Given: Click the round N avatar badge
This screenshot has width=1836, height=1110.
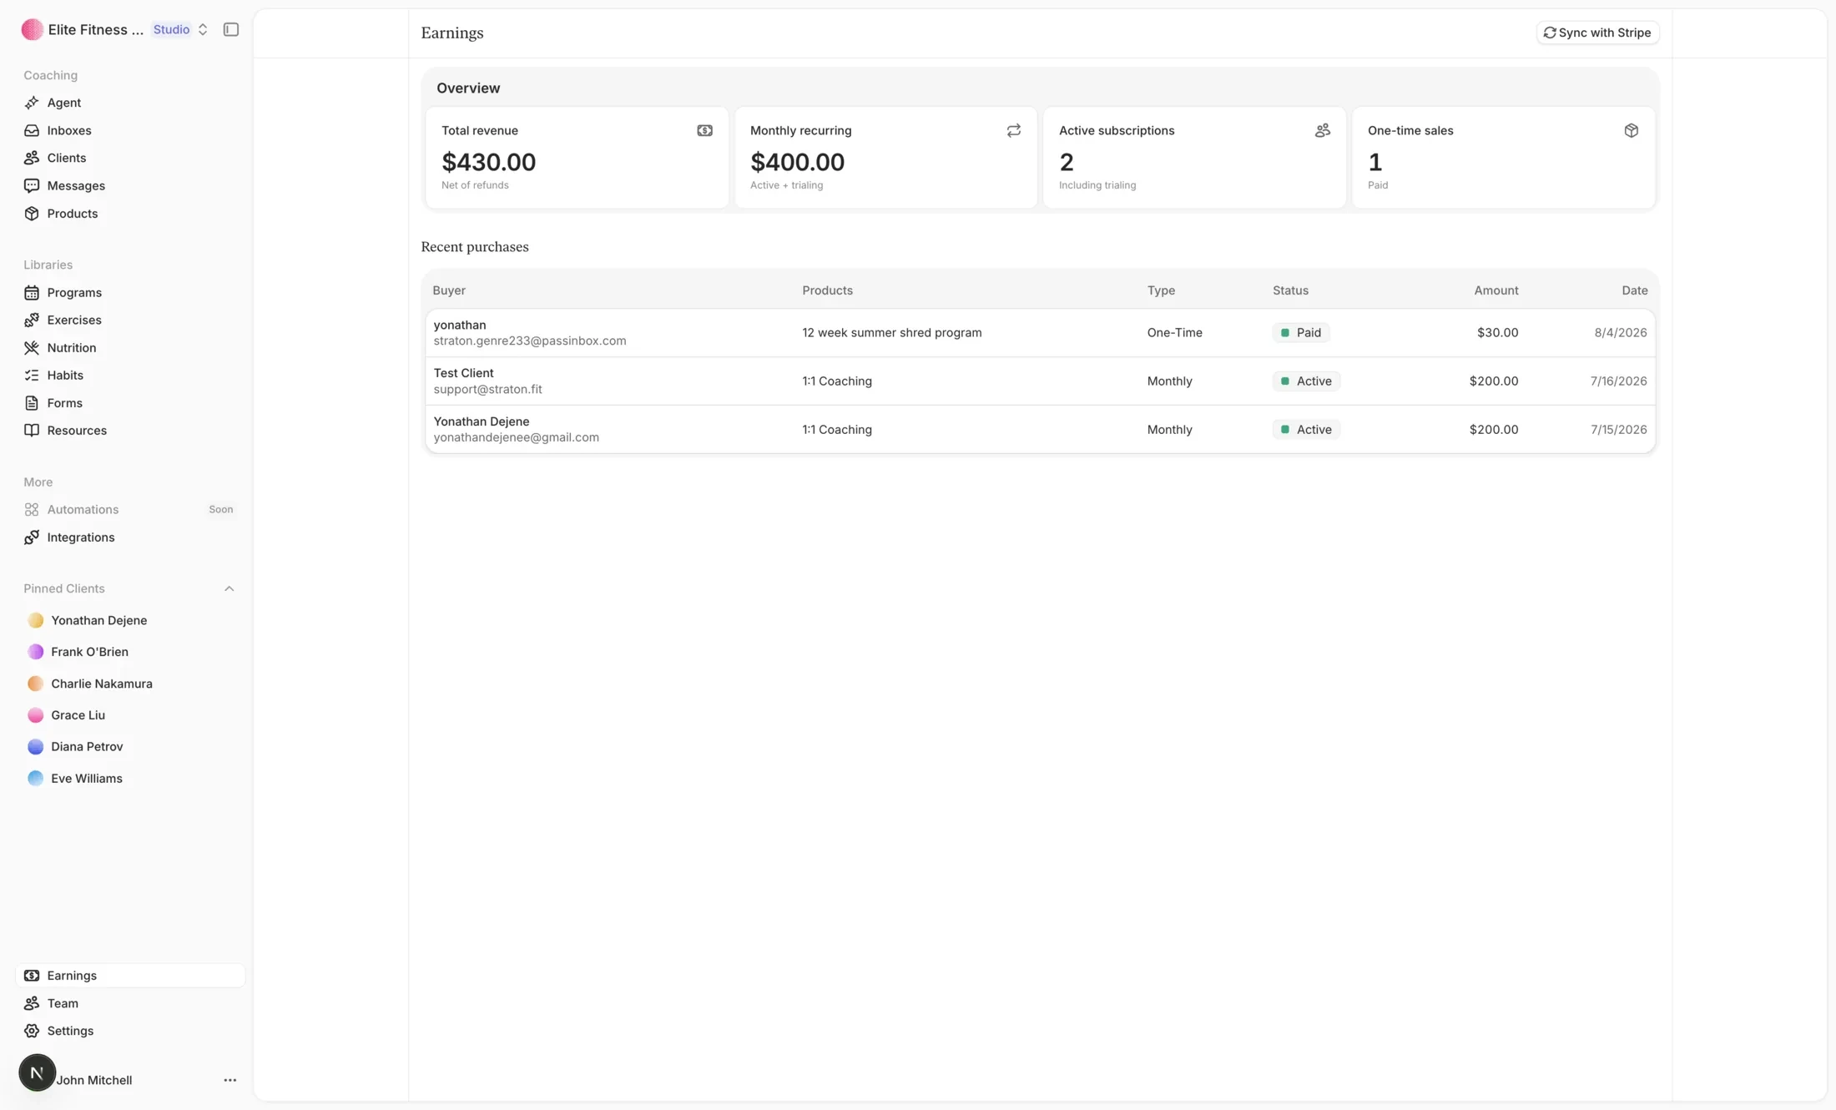Looking at the screenshot, I should point(37,1073).
